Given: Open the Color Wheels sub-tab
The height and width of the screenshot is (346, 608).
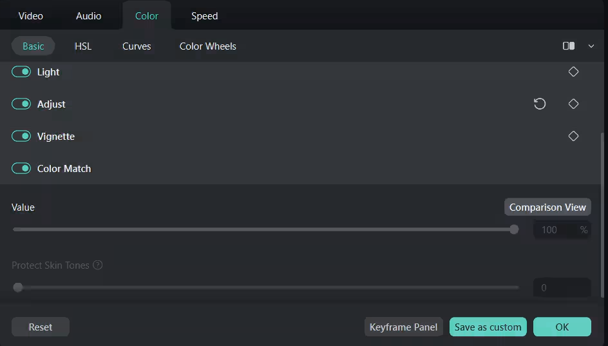Looking at the screenshot, I should [x=207, y=46].
